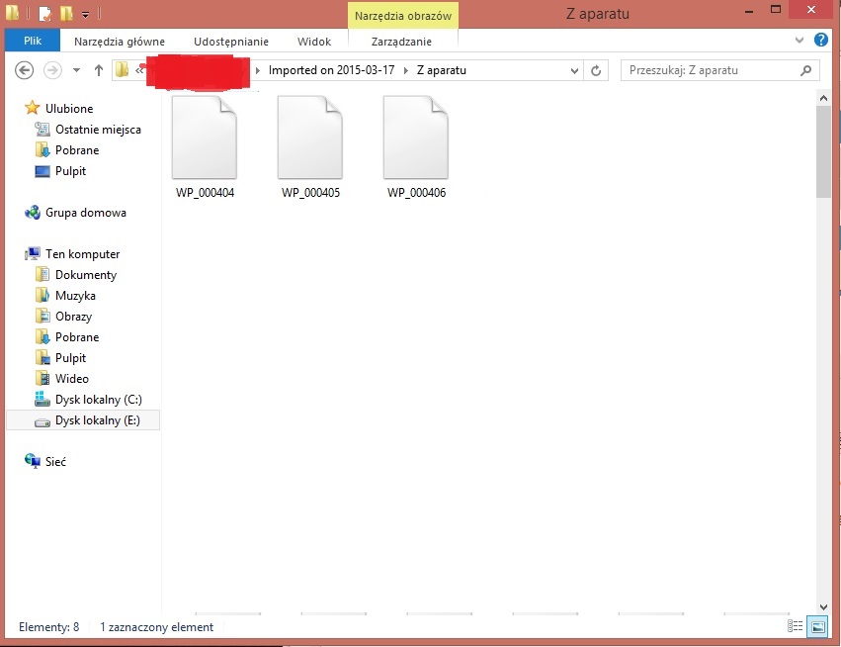Switch to details view layout icon
Screen dimensions: 841x647
pos(796,626)
